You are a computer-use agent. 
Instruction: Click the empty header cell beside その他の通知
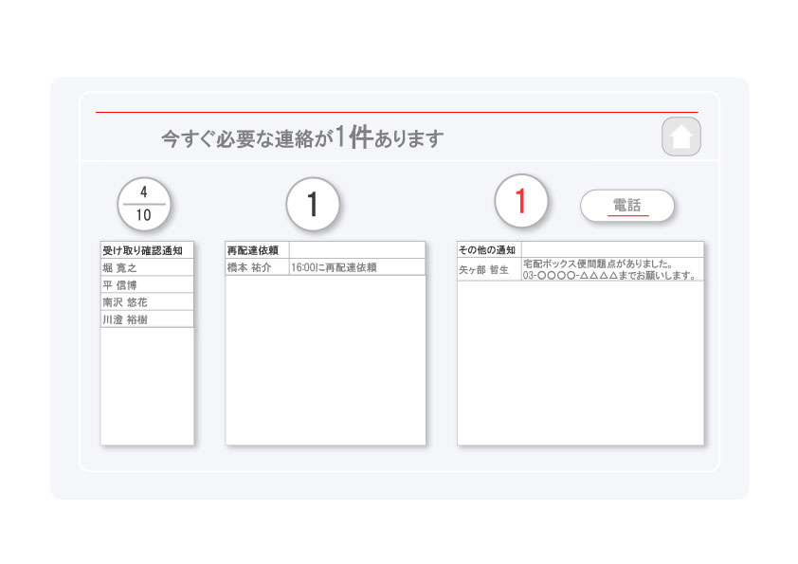coord(611,250)
